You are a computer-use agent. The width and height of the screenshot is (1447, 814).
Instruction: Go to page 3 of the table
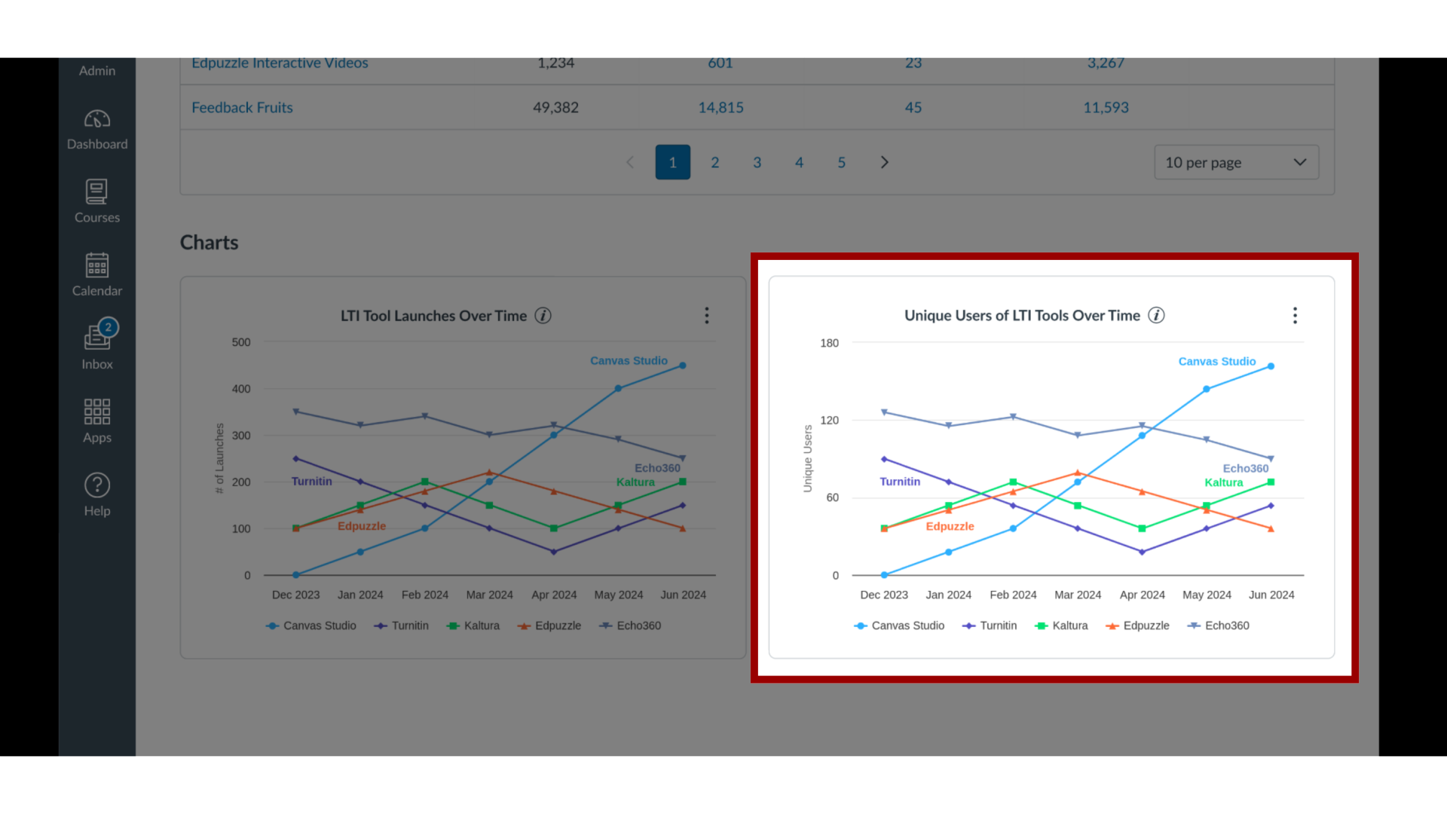757,162
